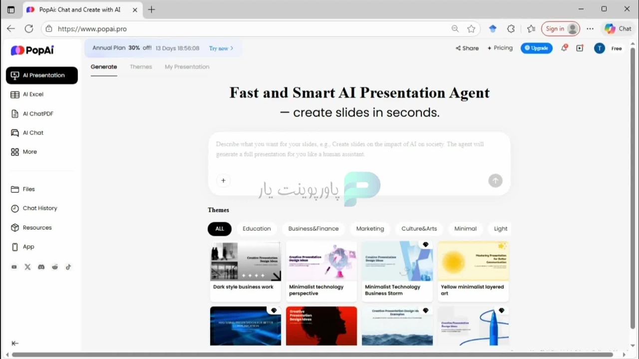
Task: Click the blue Upgrade button
Action: click(x=536, y=48)
